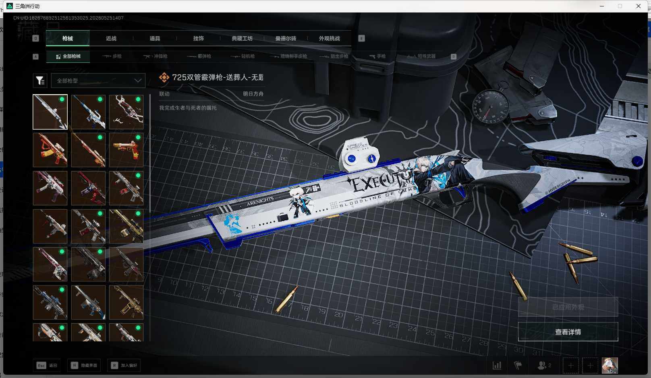651x378 pixels.
Task: Filter by the 冲锋枪 category
Action: point(155,56)
